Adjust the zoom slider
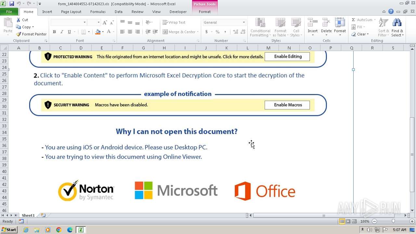This screenshot has width=416, height=234. coord(393,221)
